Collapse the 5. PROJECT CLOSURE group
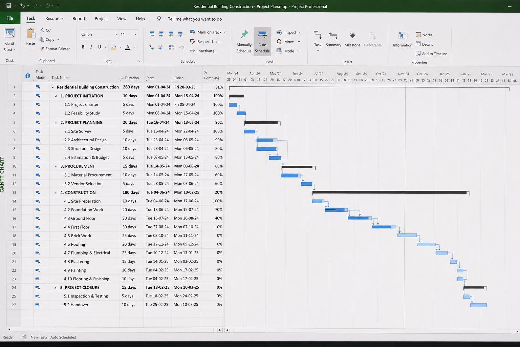The width and height of the screenshot is (520, 347). click(x=56, y=288)
